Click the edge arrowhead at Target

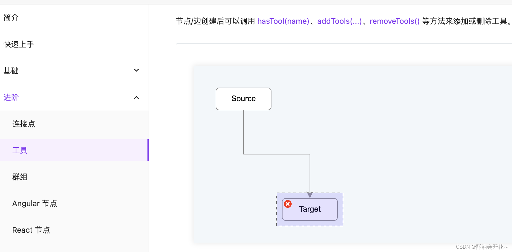(x=310, y=195)
